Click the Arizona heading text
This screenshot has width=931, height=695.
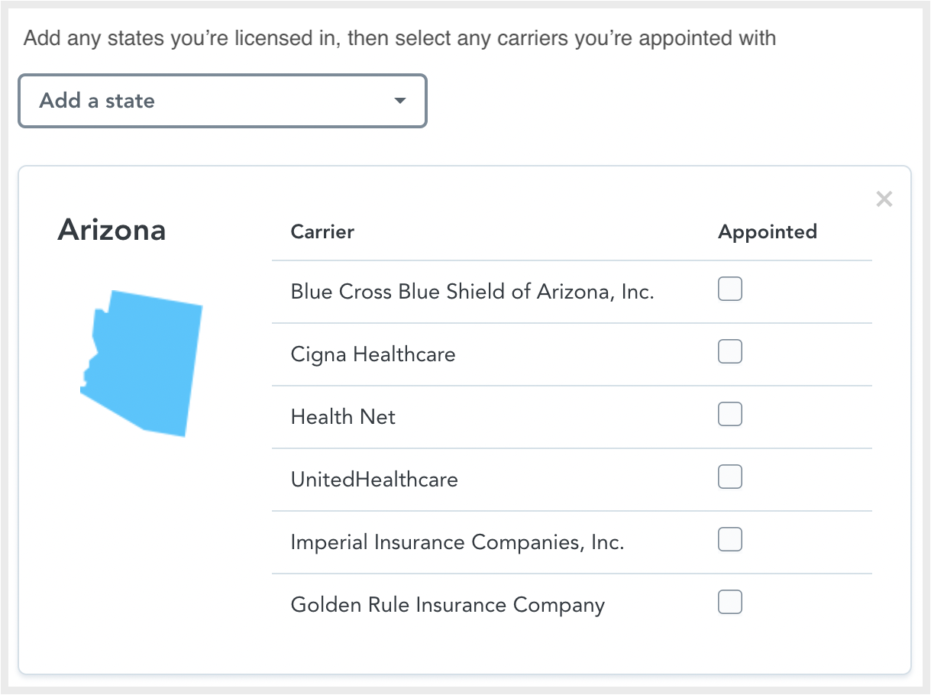click(112, 230)
